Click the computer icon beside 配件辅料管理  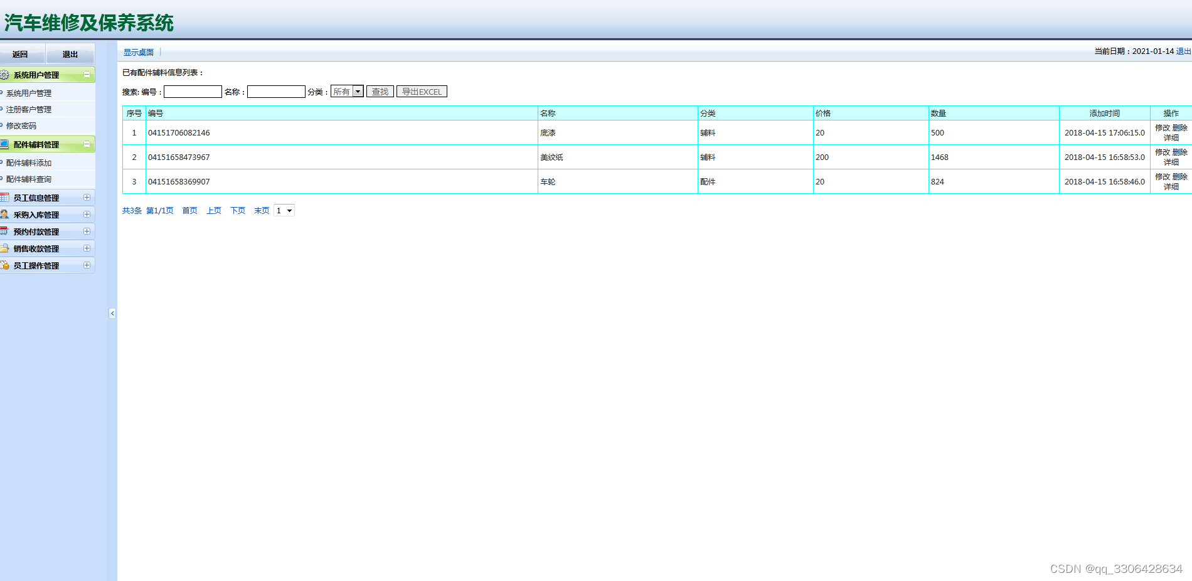click(4, 144)
